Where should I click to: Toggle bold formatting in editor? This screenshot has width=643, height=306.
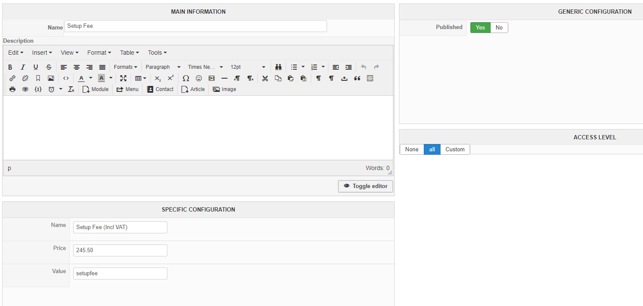(10, 67)
